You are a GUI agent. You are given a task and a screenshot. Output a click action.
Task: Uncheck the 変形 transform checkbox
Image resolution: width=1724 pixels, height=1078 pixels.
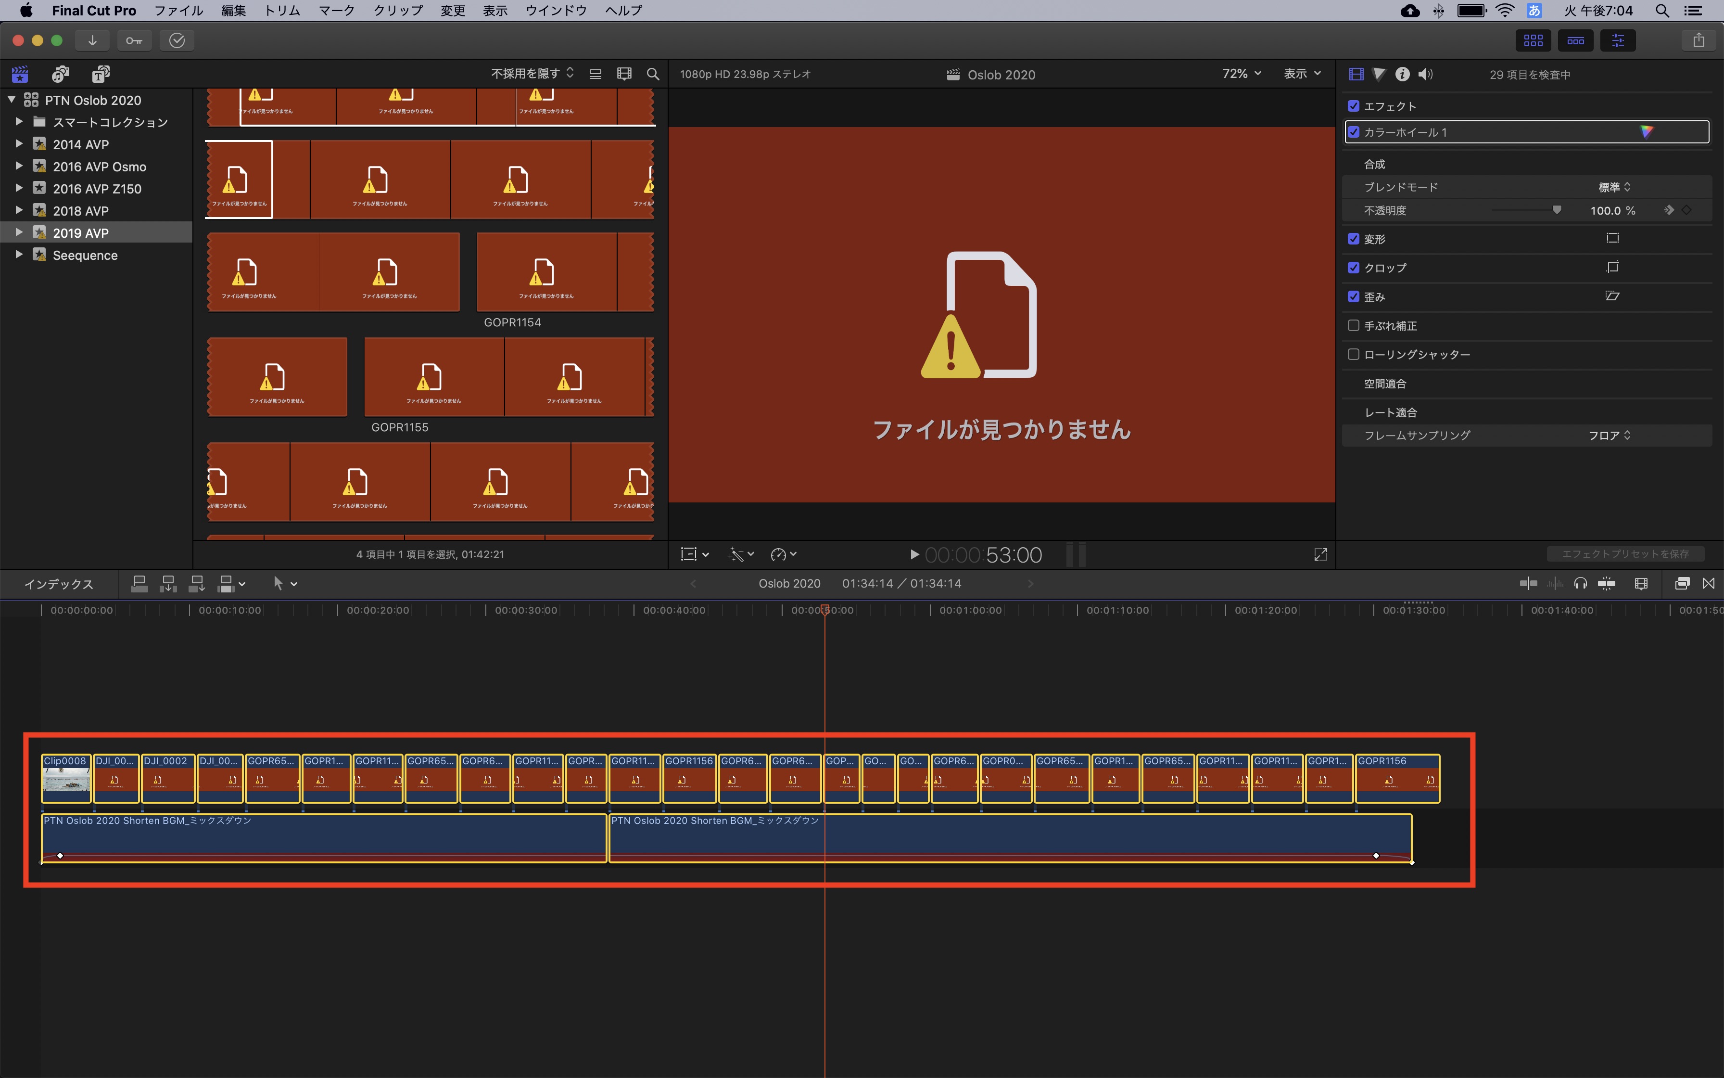click(1354, 239)
